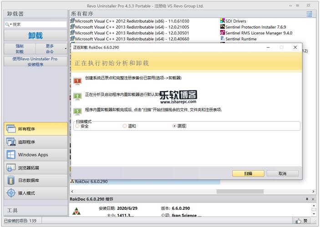This screenshot has width=320, height=227.
Task: Pin the RokDoc details panel
Action: (307, 199)
